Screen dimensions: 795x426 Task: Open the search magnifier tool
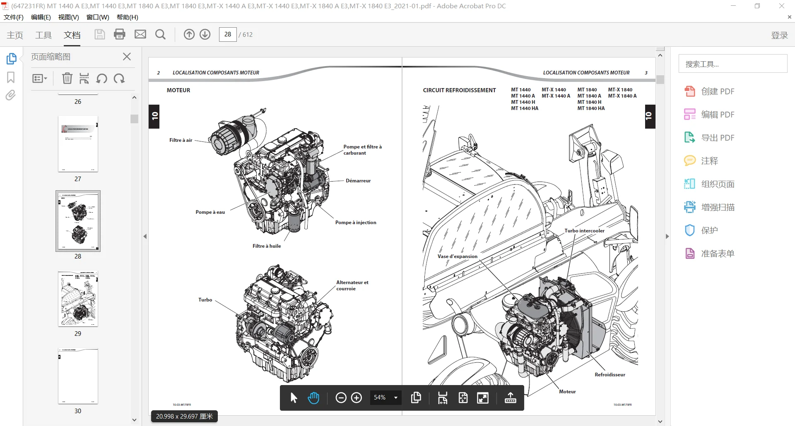click(x=160, y=34)
